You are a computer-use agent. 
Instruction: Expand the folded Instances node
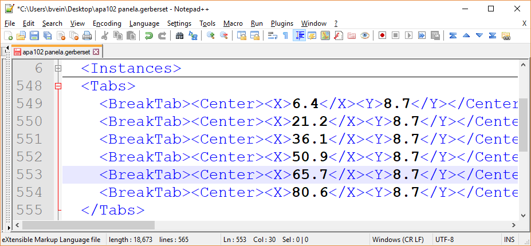58,68
